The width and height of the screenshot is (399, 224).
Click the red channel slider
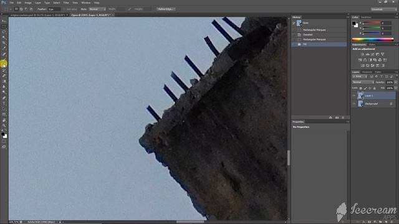click(x=372, y=23)
